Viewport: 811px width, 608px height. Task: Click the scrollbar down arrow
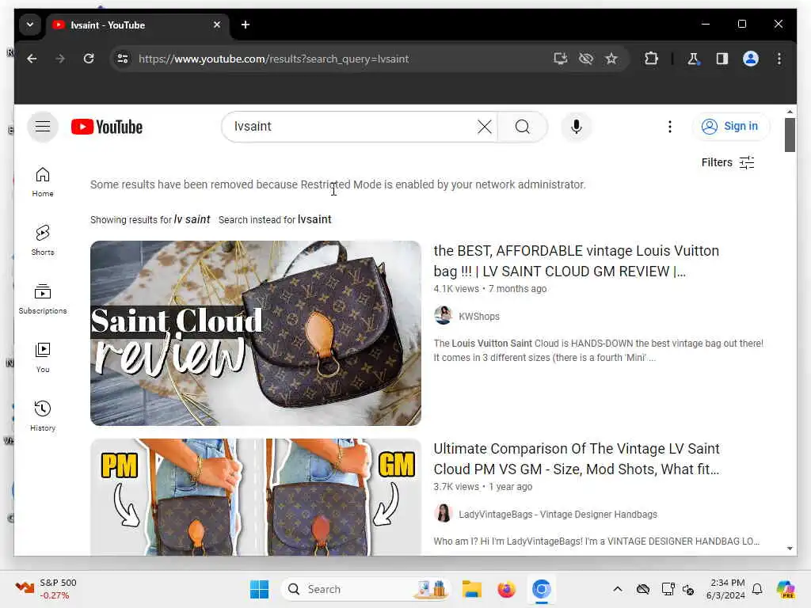click(x=790, y=549)
